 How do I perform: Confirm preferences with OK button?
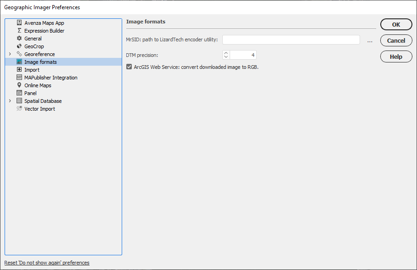tap(396, 24)
